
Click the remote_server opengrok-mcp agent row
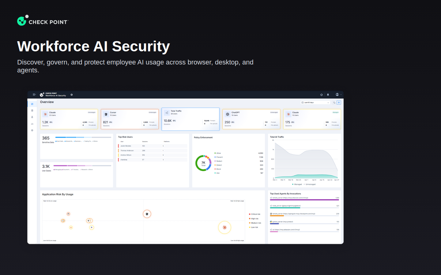pos(304,215)
